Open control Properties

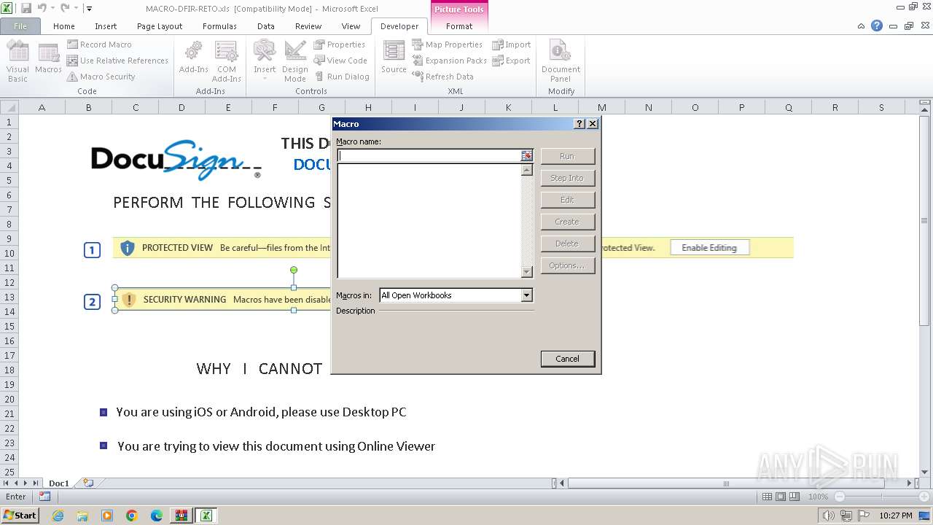point(340,44)
